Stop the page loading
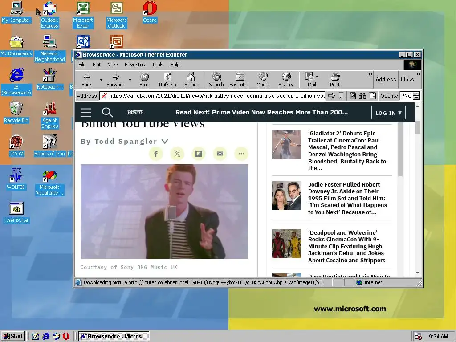This screenshot has height=342, width=456. click(x=144, y=80)
